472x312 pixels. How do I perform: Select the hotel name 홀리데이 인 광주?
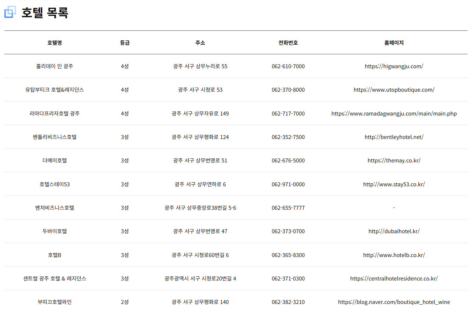click(x=54, y=66)
